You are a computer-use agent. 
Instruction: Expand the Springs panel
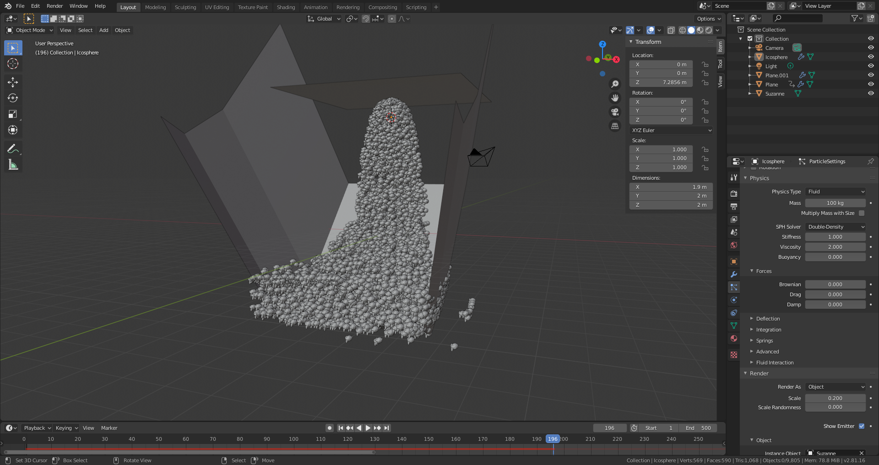pyautogui.click(x=764, y=341)
